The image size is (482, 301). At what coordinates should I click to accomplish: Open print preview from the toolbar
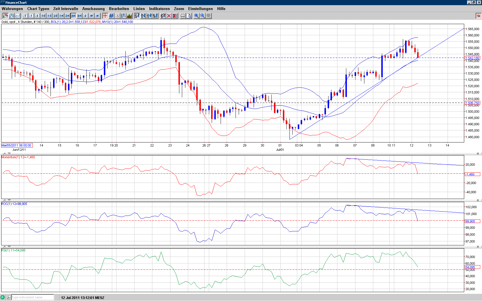coord(189,16)
